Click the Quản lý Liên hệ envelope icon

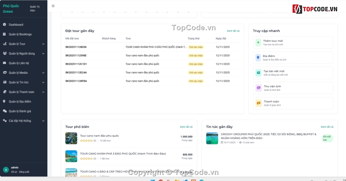pyautogui.click(x=5, y=63)
